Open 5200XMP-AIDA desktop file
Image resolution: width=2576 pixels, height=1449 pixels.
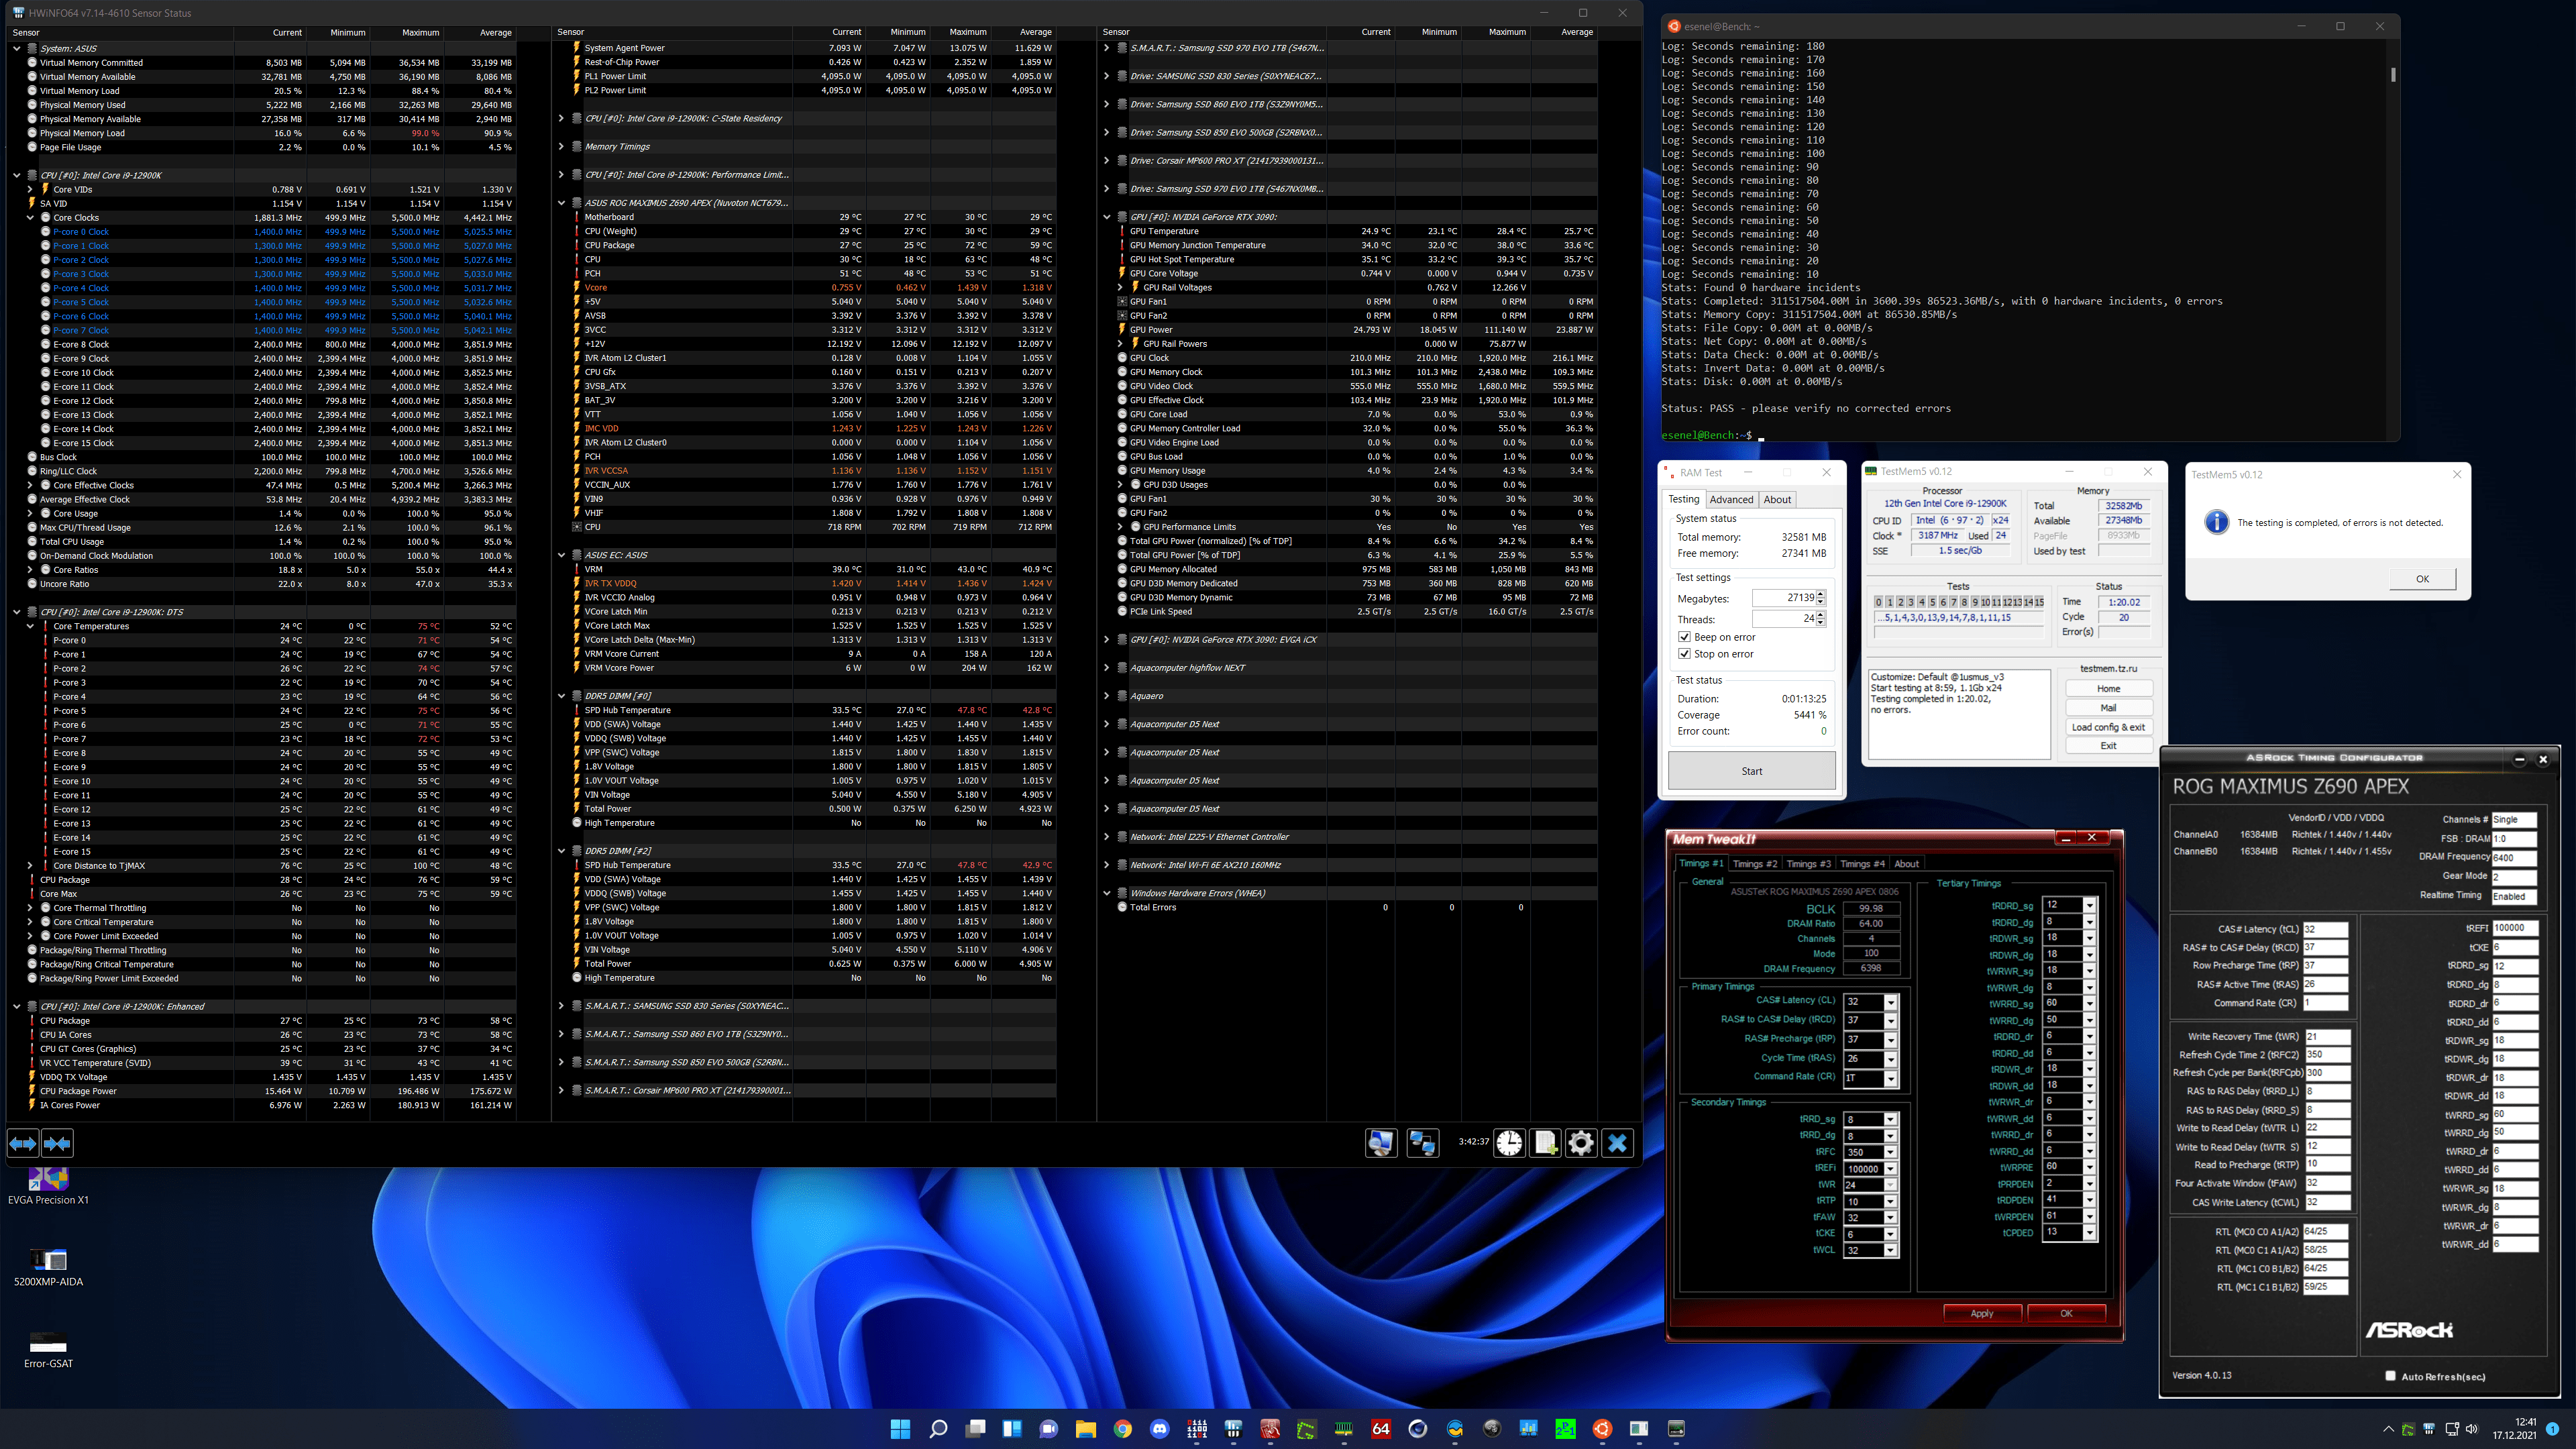point(48,1268)
